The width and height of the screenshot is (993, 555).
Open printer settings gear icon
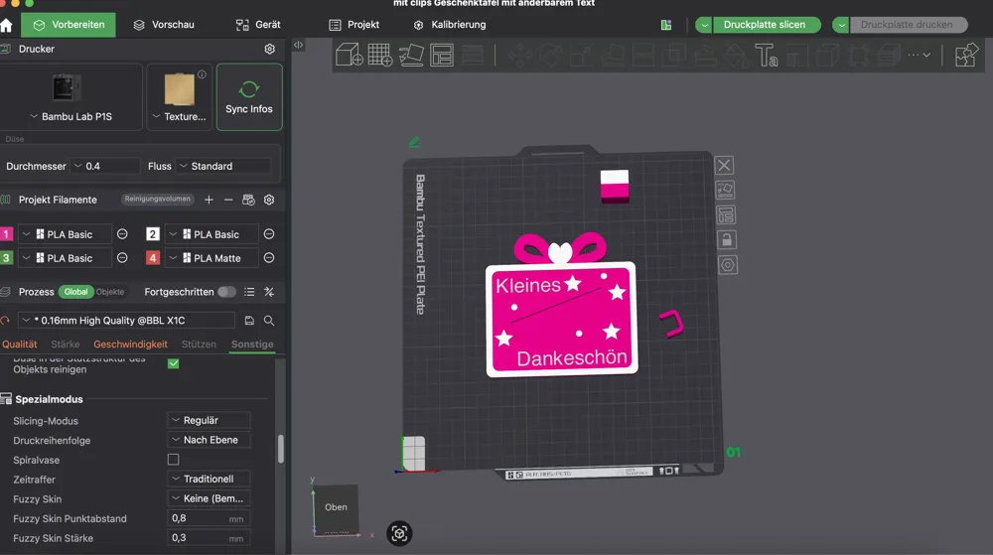[270, 49]
